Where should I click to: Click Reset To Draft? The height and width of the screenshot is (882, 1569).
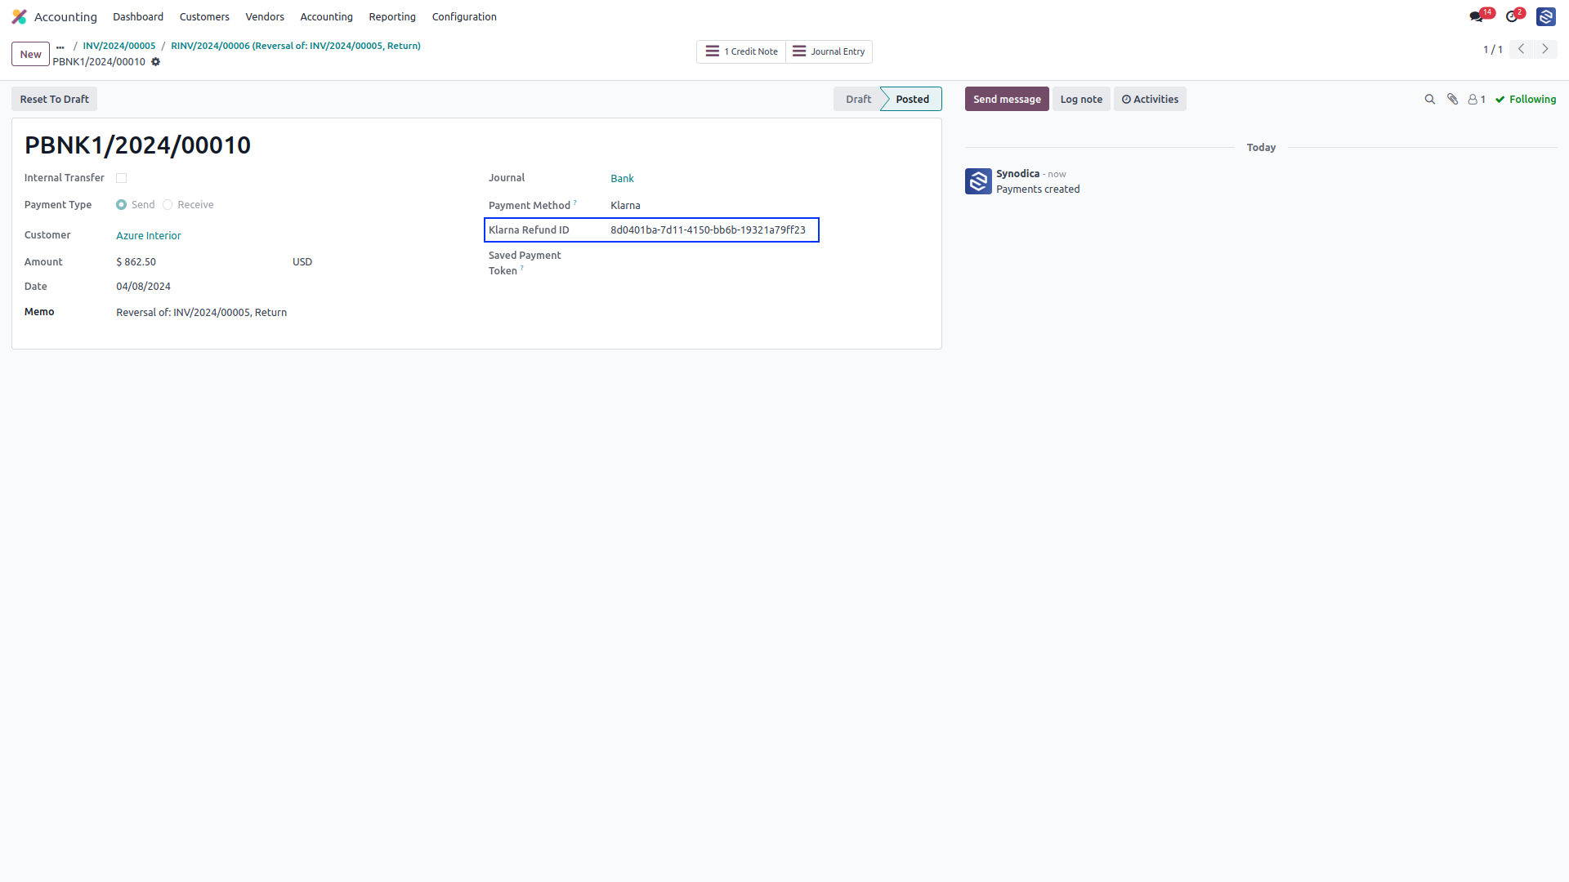(54, 100)
